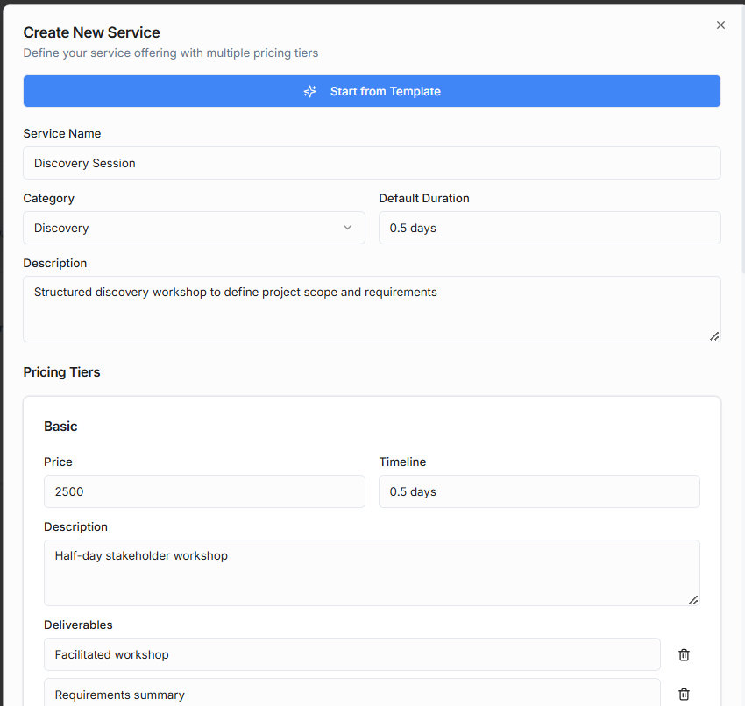Open the Category dropdown showing Discovery
745x706 pixels.
(193, 227)
